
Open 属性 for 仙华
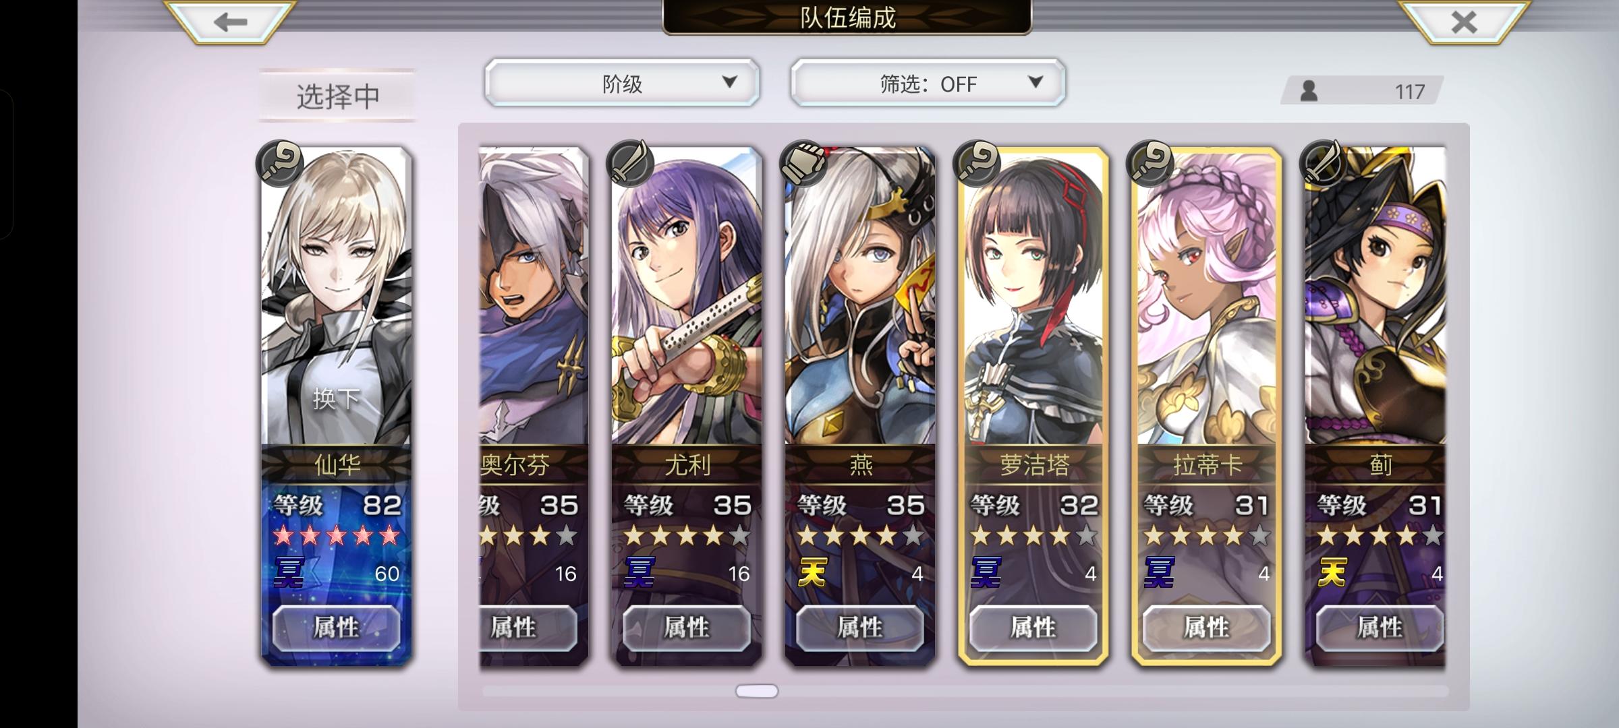pos(336,628)
